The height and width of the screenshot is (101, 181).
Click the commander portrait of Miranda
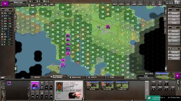59,87
